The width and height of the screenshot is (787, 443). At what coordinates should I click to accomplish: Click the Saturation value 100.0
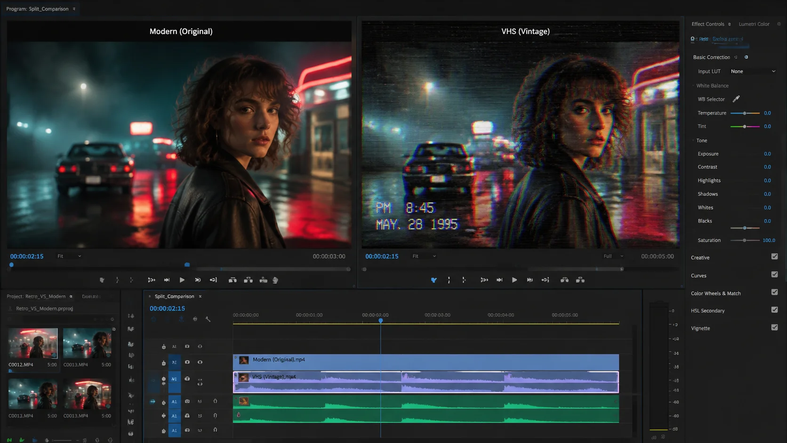tap(769, 241)
